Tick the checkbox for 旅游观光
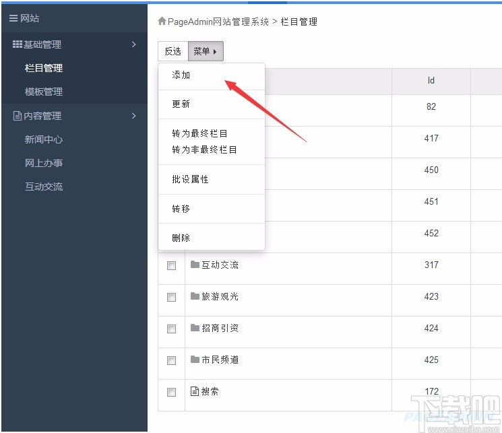The width and height of the screenshot is (502, 433). pos(172,297)
